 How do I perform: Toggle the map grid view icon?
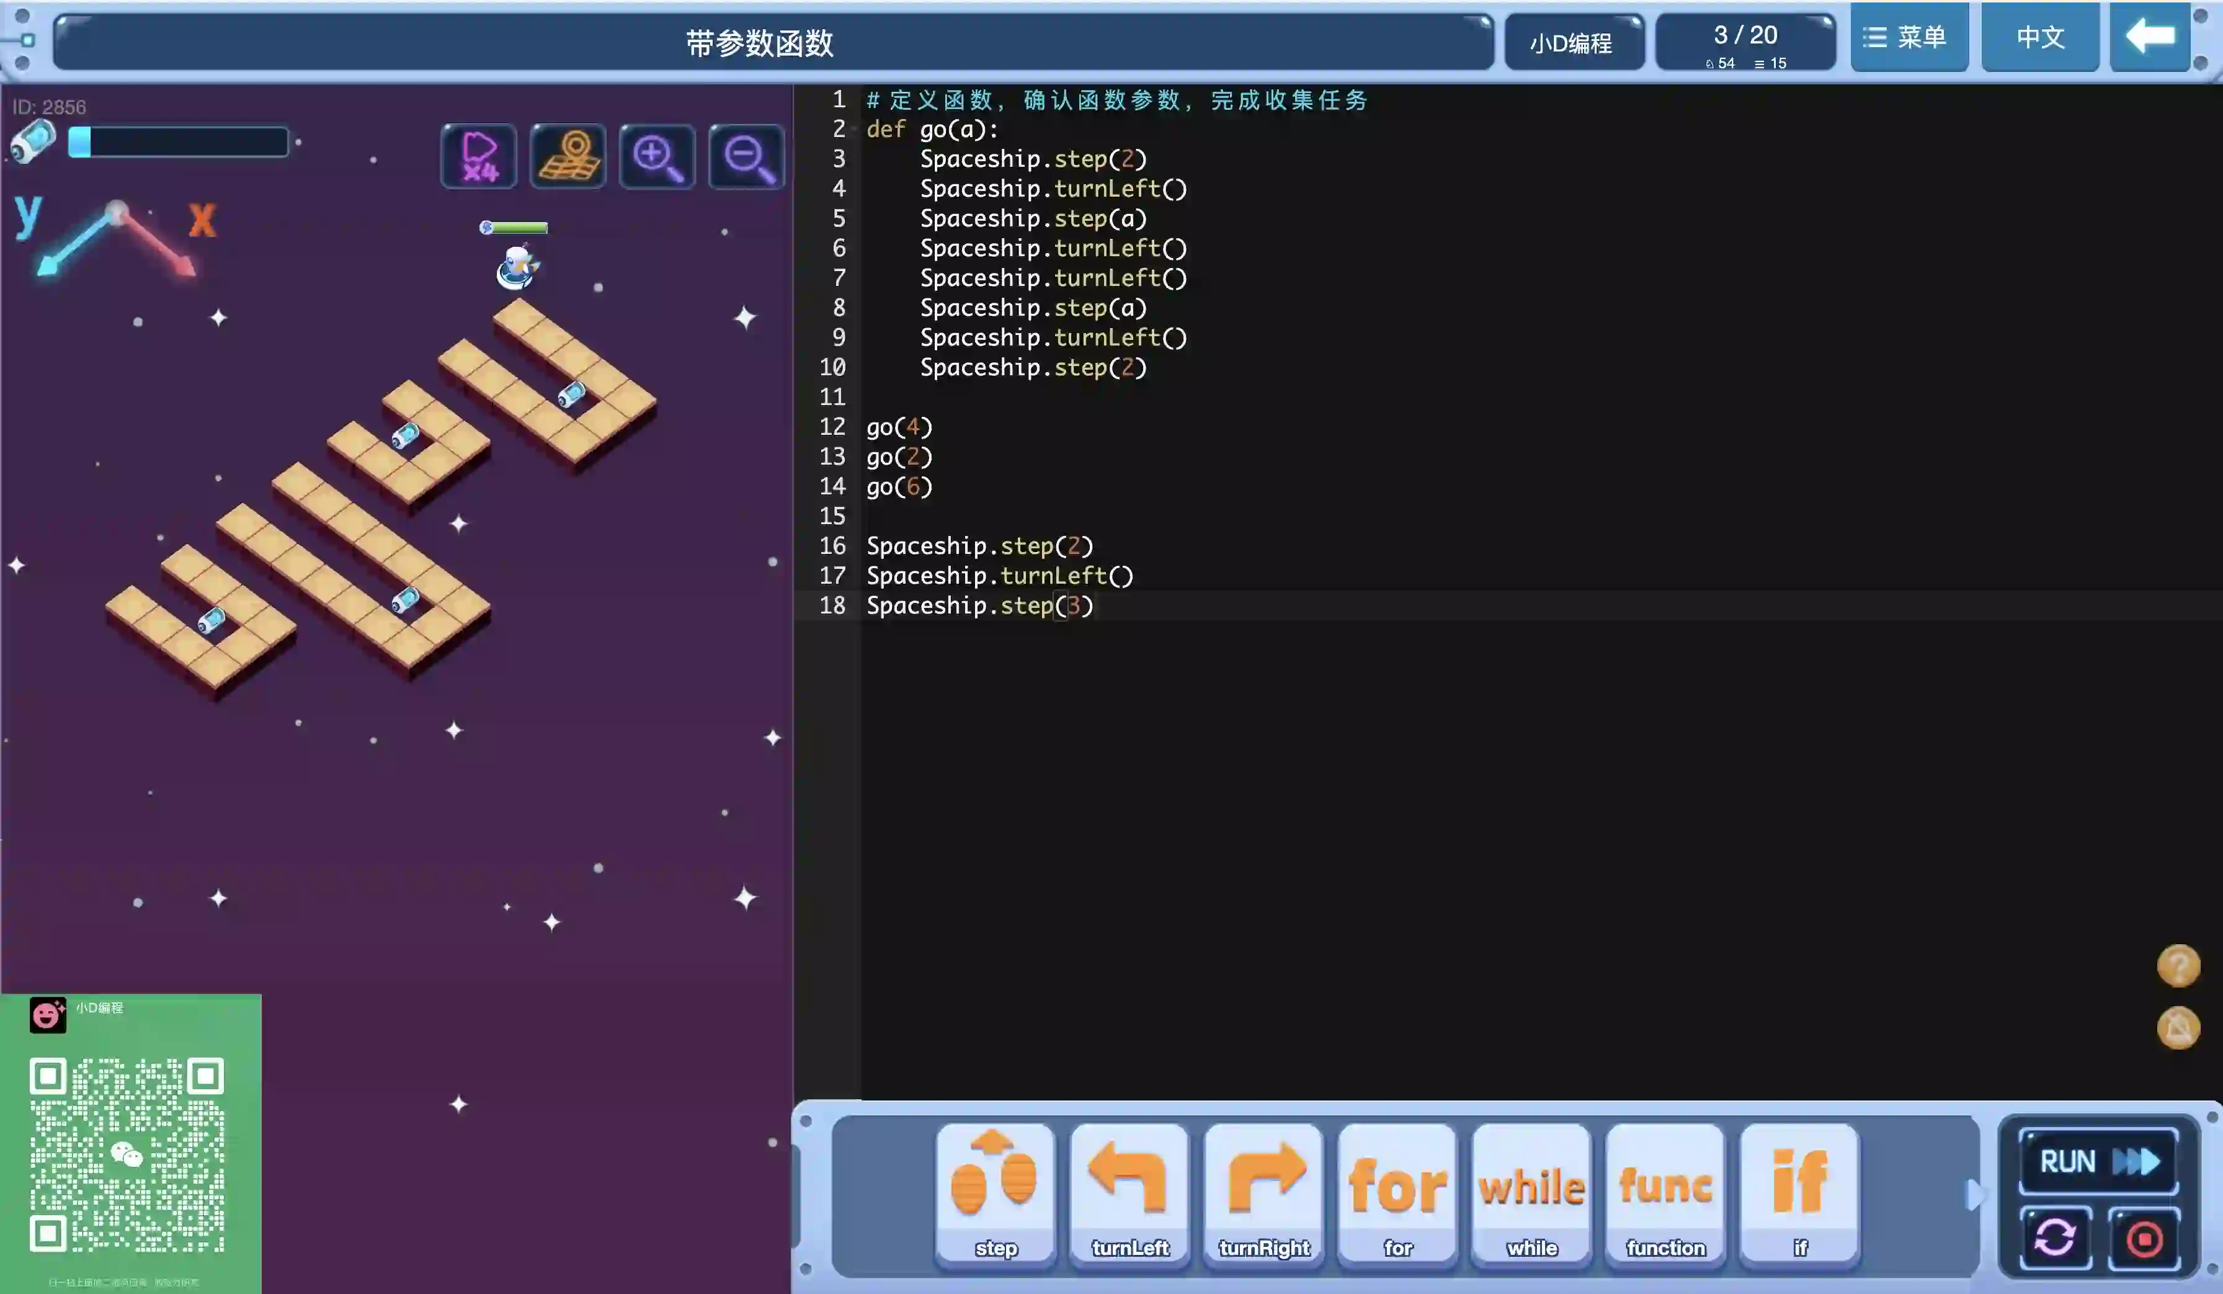tap(568, 157)
